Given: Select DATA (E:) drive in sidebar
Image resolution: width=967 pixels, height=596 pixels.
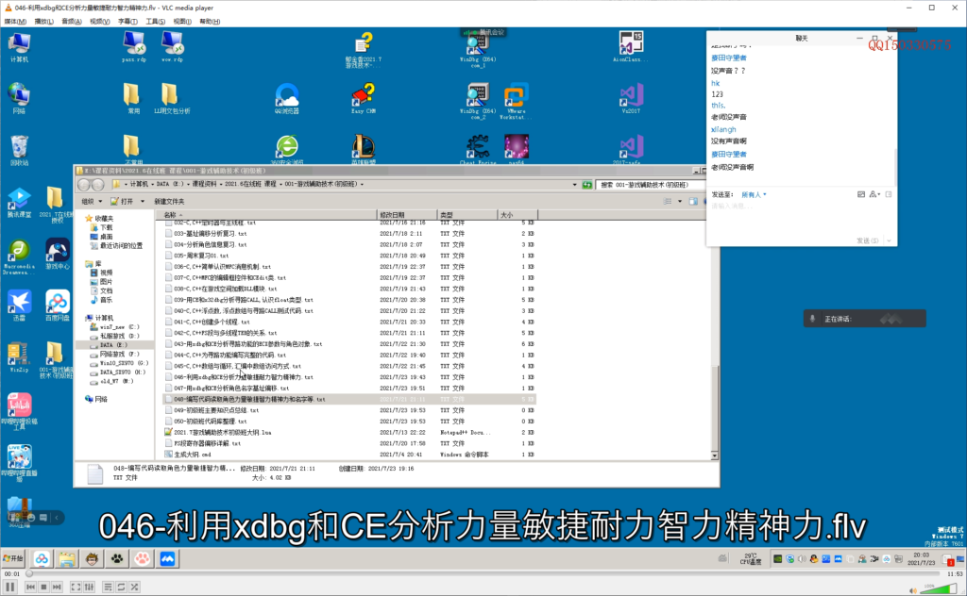Looking at the screenshot, I should (109, 345).
